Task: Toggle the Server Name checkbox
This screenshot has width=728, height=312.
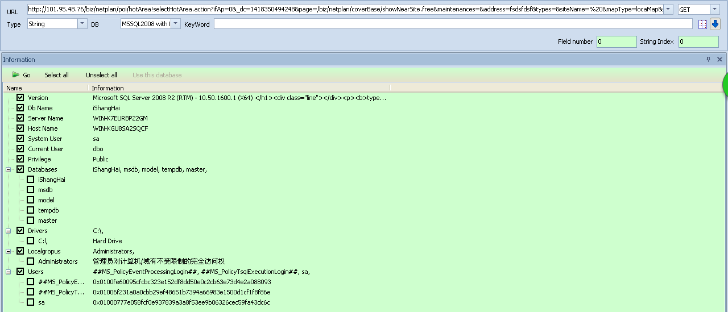Action: coord(20,118)
